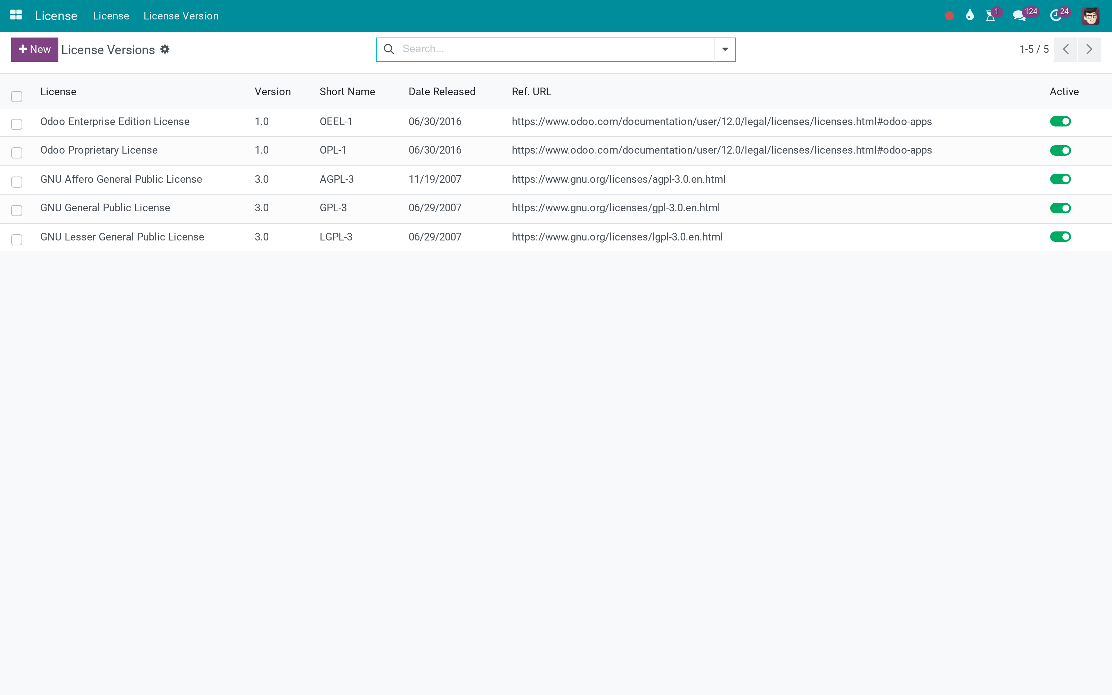Click the AGPL-3 short name cell
1112x695 pixels.
337,179
